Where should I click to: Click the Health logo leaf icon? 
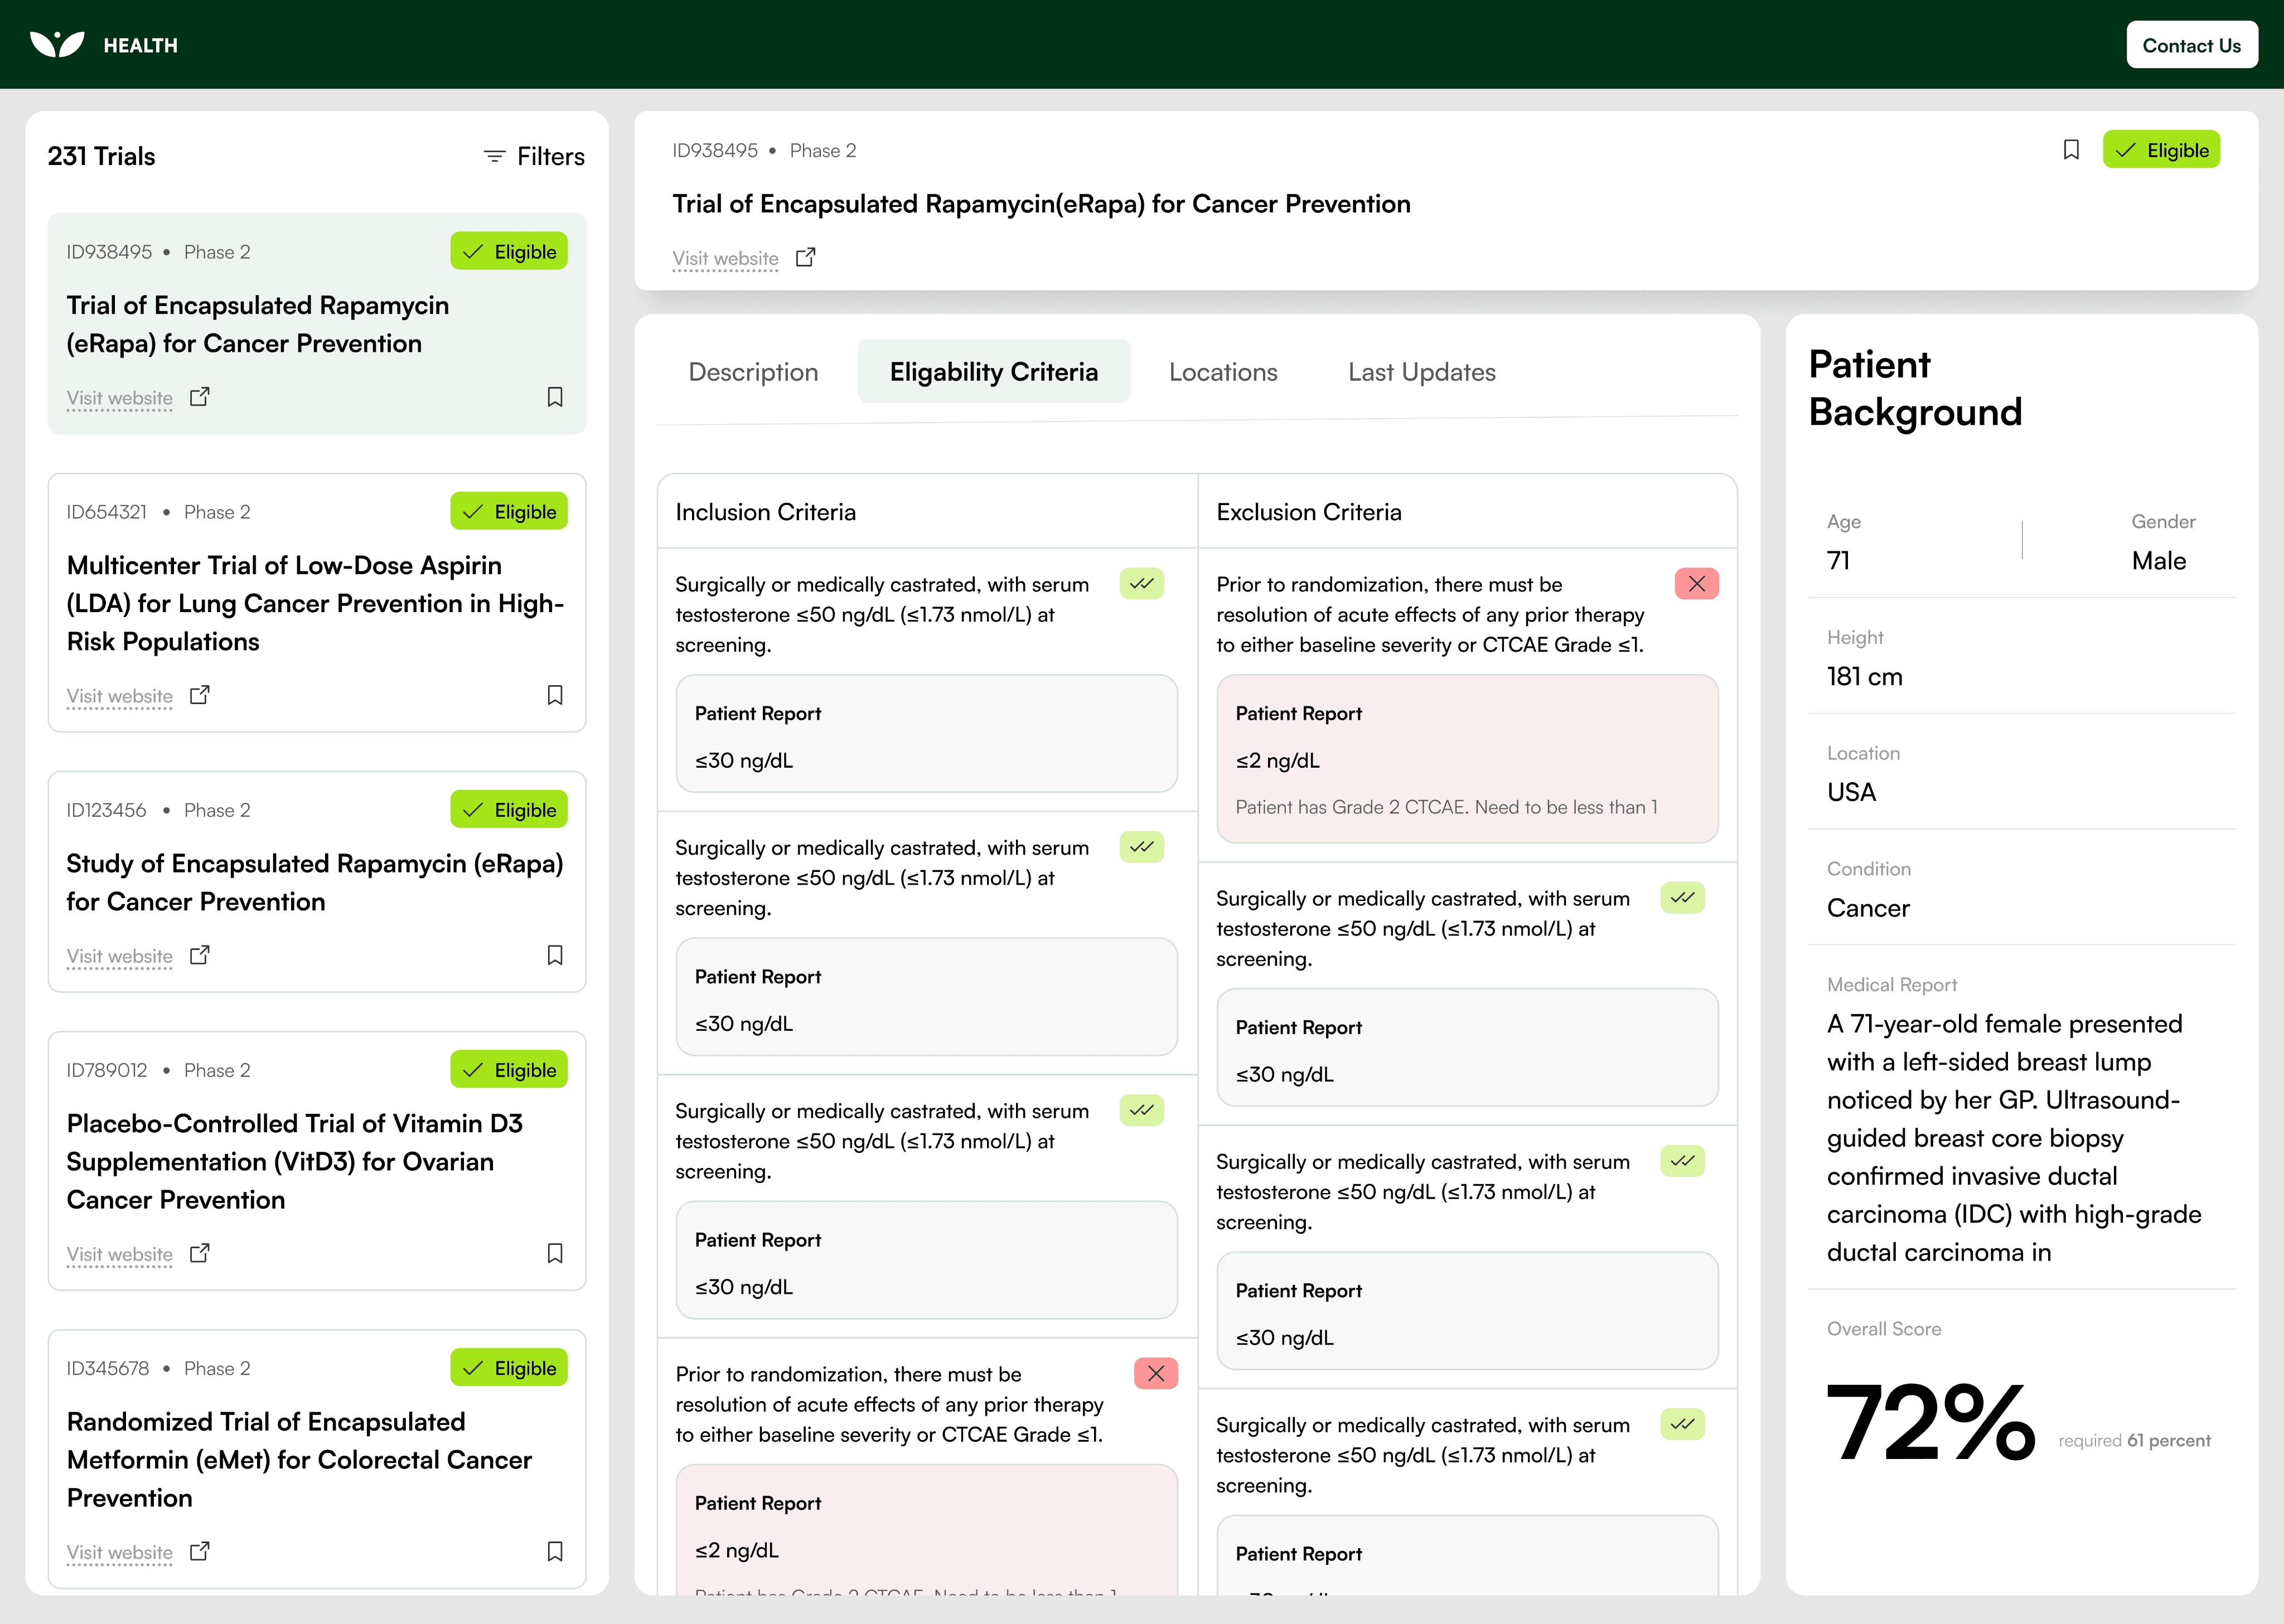(x=57, y=45)
